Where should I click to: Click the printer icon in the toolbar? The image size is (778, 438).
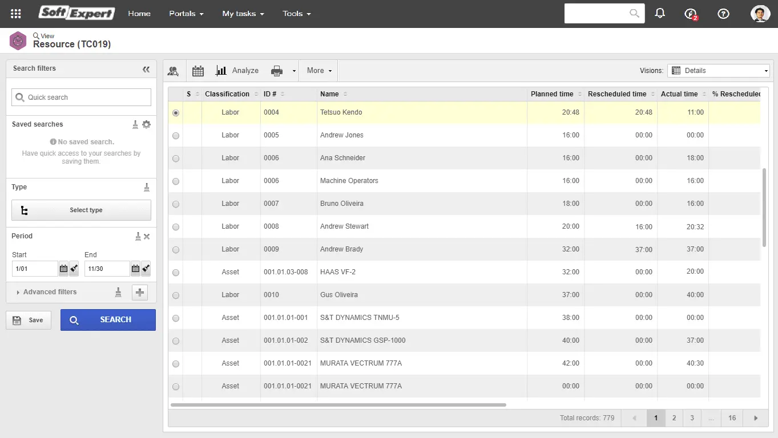tap(277, 71)
